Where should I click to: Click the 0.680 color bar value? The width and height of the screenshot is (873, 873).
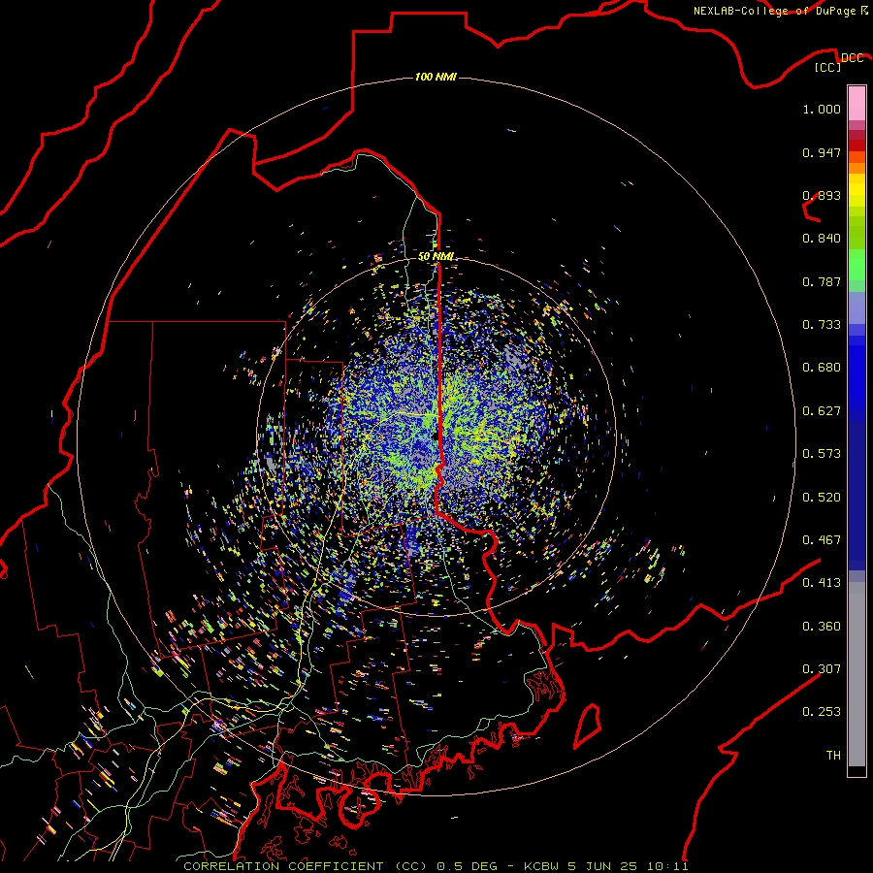[x=822, y=368]
